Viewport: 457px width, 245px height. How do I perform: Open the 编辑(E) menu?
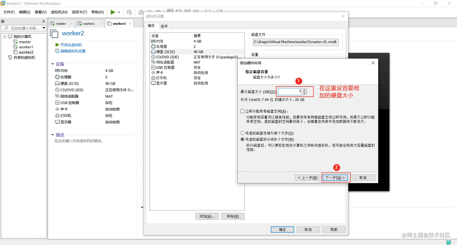25,12
